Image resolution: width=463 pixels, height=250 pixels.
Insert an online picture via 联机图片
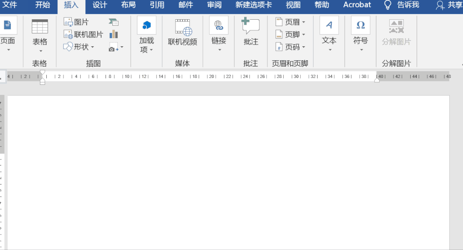(x=83, y=34)
